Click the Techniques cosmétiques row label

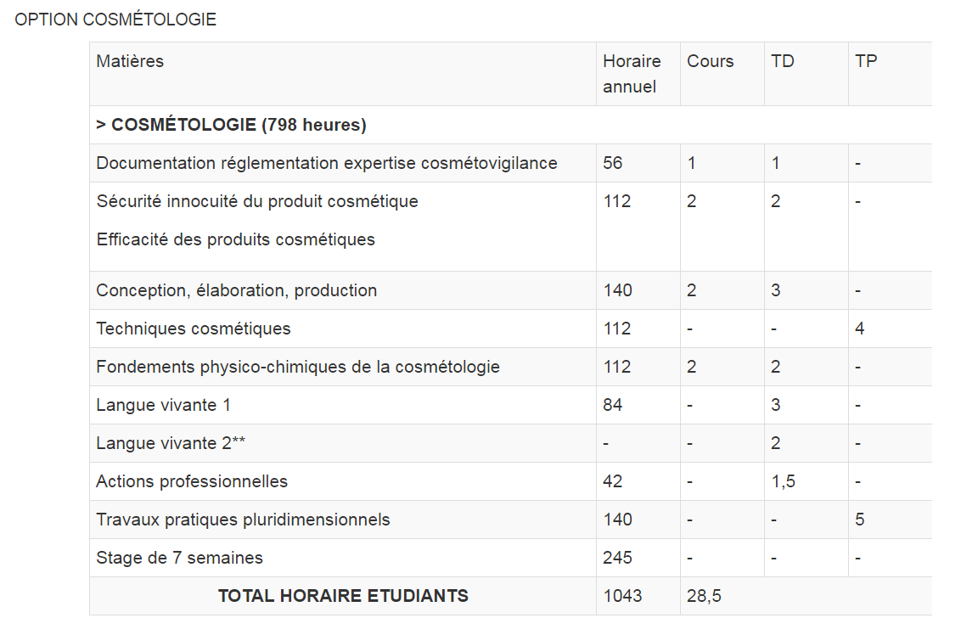[x=194, y=329]
